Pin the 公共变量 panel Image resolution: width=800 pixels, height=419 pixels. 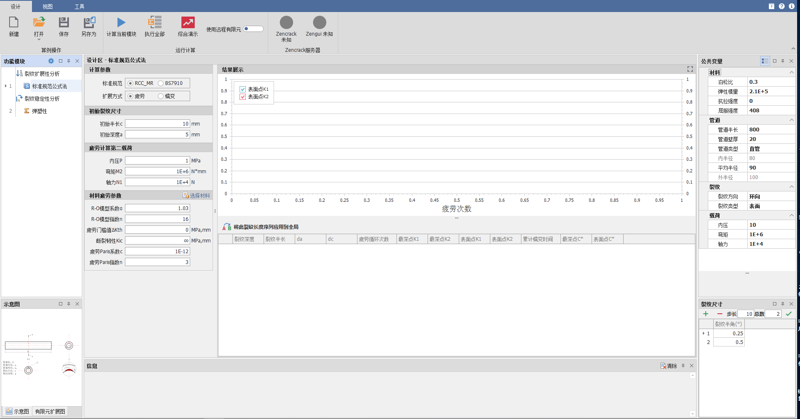click(x=783, y=61)
